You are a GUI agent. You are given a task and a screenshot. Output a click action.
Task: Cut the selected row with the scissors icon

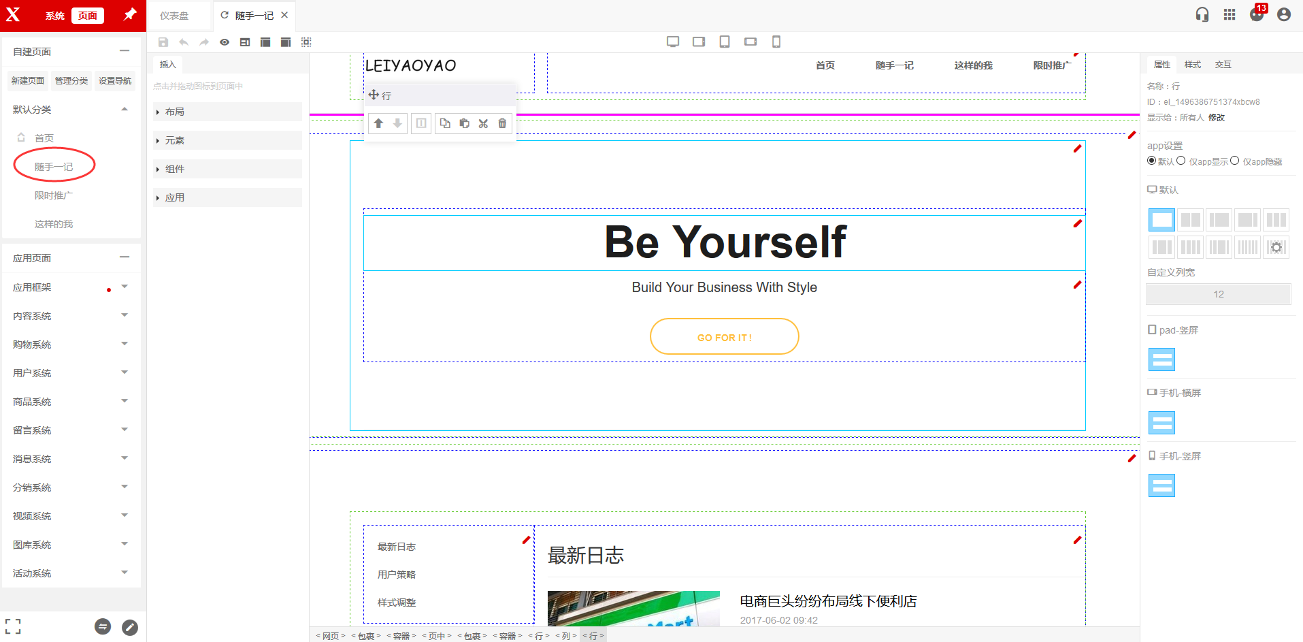pyautogui.click(x=483, y=123)
